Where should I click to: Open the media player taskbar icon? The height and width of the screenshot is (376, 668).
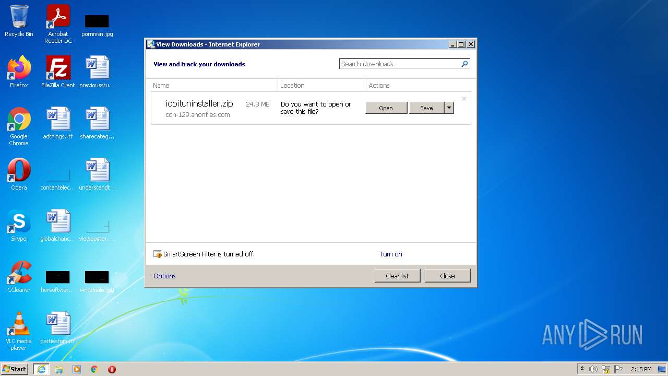[77, 369]
